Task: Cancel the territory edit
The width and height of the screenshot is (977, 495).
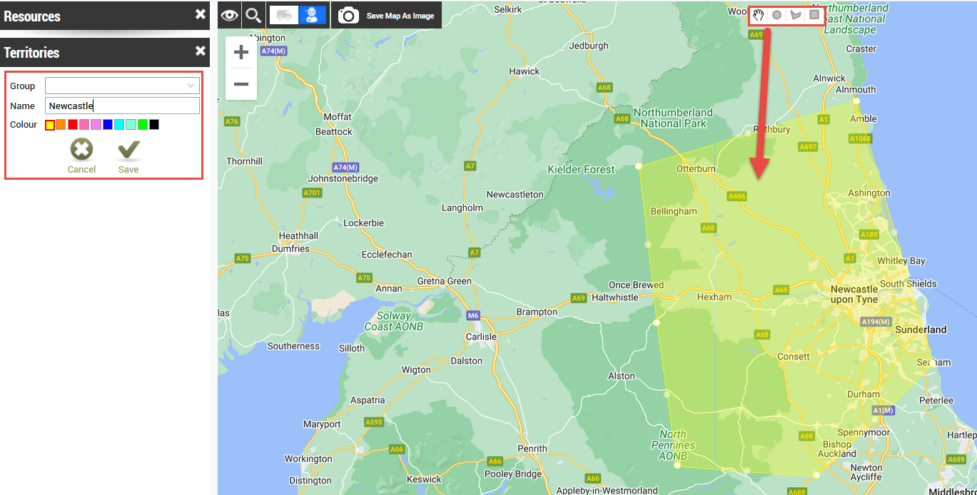Action: click(81, 156)
